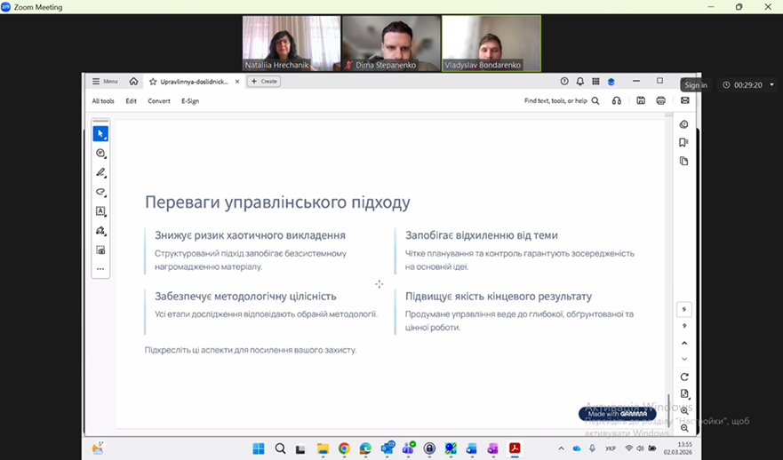This screenshot has width=783, height=460.
Task: Open the Windows Start button on shared taskbar
Action: click(258, 448)
